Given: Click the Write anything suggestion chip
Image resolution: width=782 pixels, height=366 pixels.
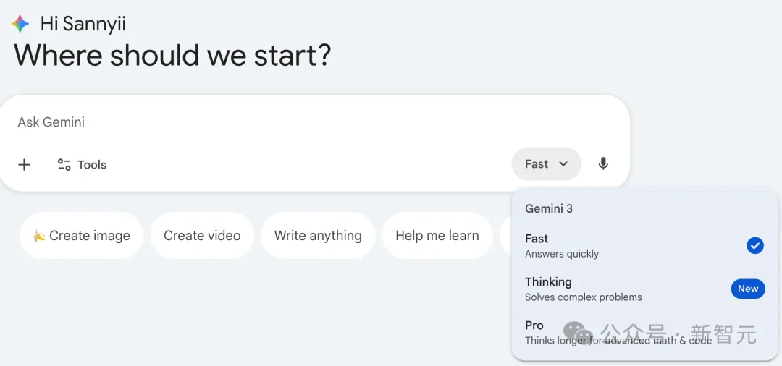Looking at the screenshot, I should tap(318, 236).
